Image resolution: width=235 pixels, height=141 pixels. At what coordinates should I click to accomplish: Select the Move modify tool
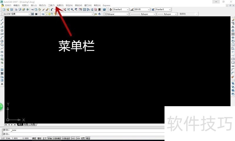(233, 38)
